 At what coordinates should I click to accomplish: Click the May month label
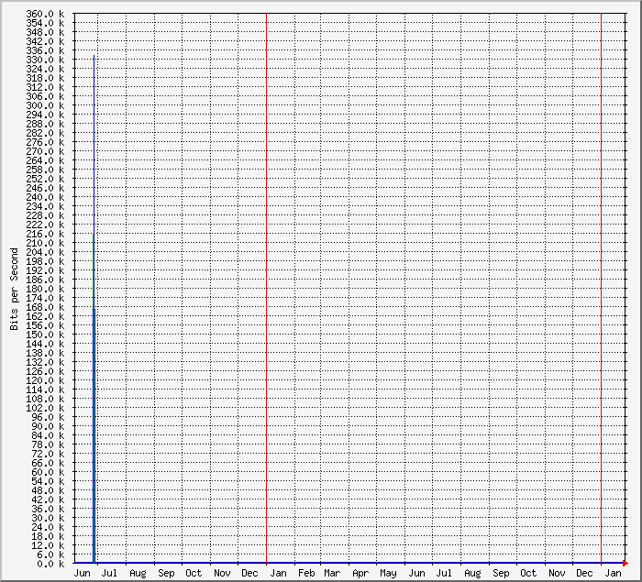389,573
